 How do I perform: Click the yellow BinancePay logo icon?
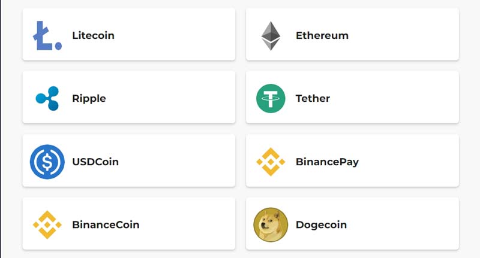pos(271,162)
